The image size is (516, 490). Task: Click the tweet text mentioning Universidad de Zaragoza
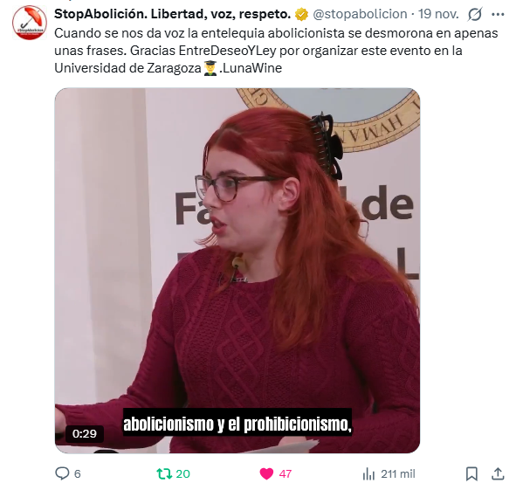[x=276, y=51]
